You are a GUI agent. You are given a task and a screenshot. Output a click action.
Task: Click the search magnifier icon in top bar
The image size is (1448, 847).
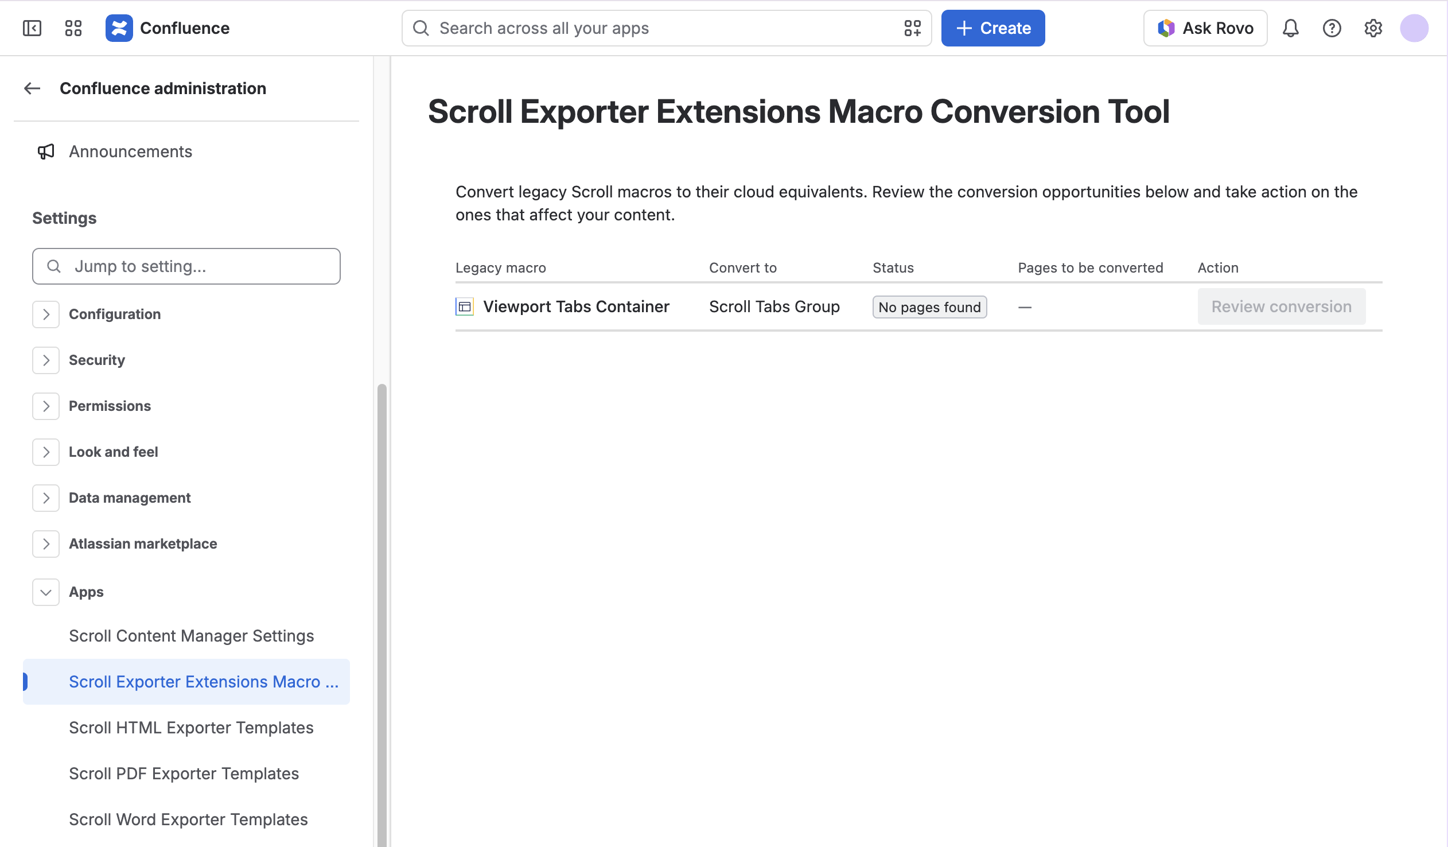click(x=421, y=28)
